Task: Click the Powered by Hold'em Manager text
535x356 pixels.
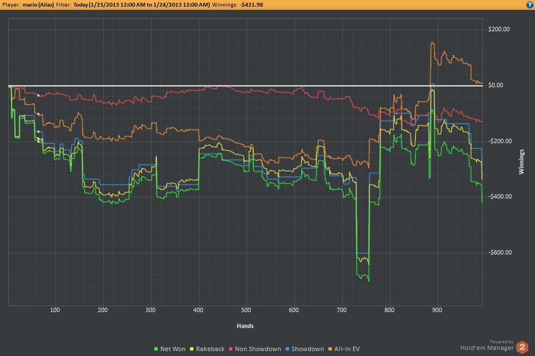Action: [x=487, y=345]
